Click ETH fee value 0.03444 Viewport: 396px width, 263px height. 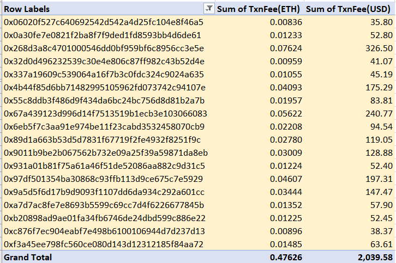point(286,192)
